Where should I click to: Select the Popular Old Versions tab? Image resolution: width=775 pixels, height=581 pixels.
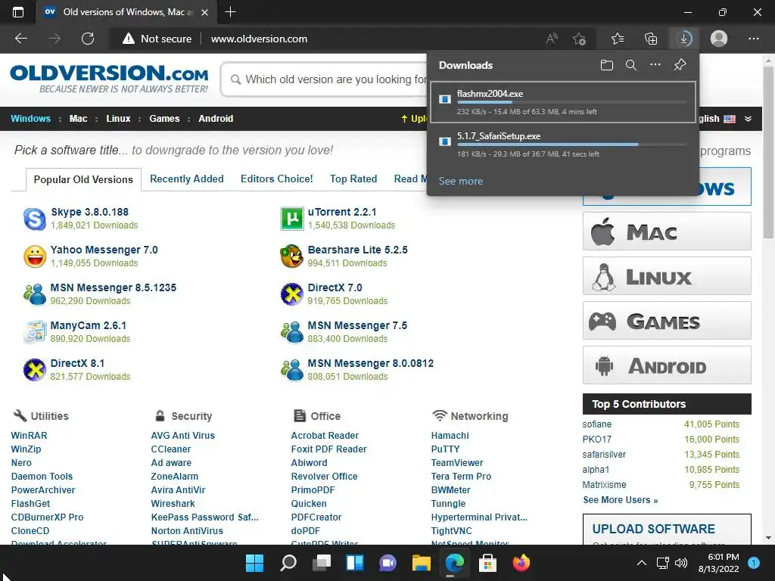(x=83, y=179)
